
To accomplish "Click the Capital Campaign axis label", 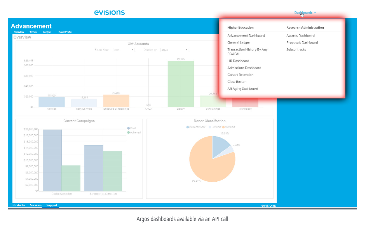I will tap(62, 194).
